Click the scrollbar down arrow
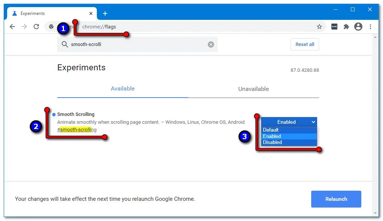 375,213
